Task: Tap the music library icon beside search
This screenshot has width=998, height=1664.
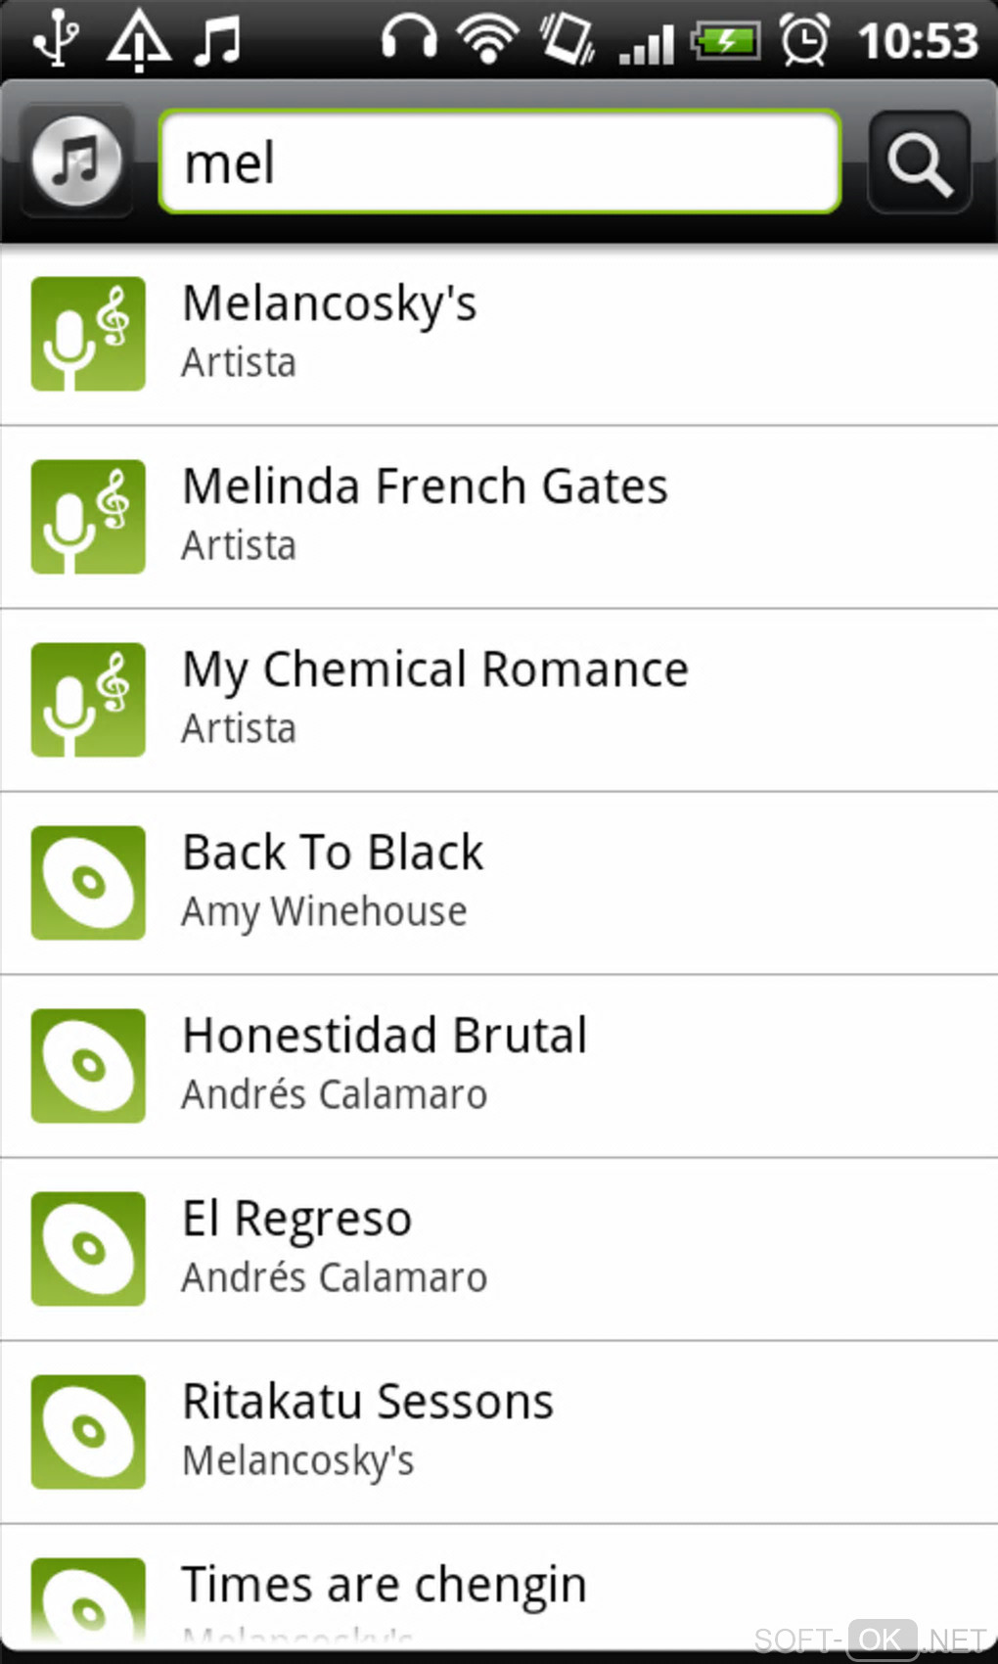Action: click(x=77, y=161)
